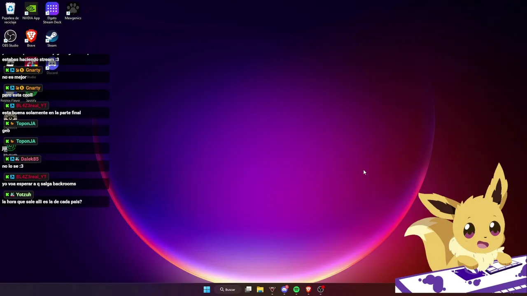527x296 pixels.
Task: Select the Steam desktop shortcut
Action: tap(52, 39)
